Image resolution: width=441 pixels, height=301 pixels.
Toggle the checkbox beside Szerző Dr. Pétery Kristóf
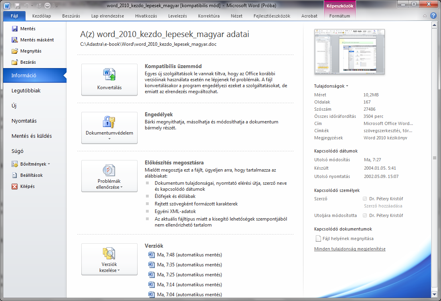point(365,199)
